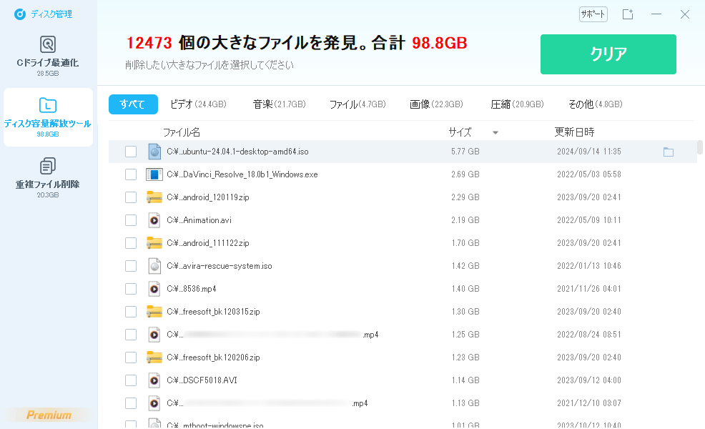The width and height of the screenshot is (705, 429).
Task: Click the freesoft_bk120206.zip archive icon
Action: pos(154,357)
